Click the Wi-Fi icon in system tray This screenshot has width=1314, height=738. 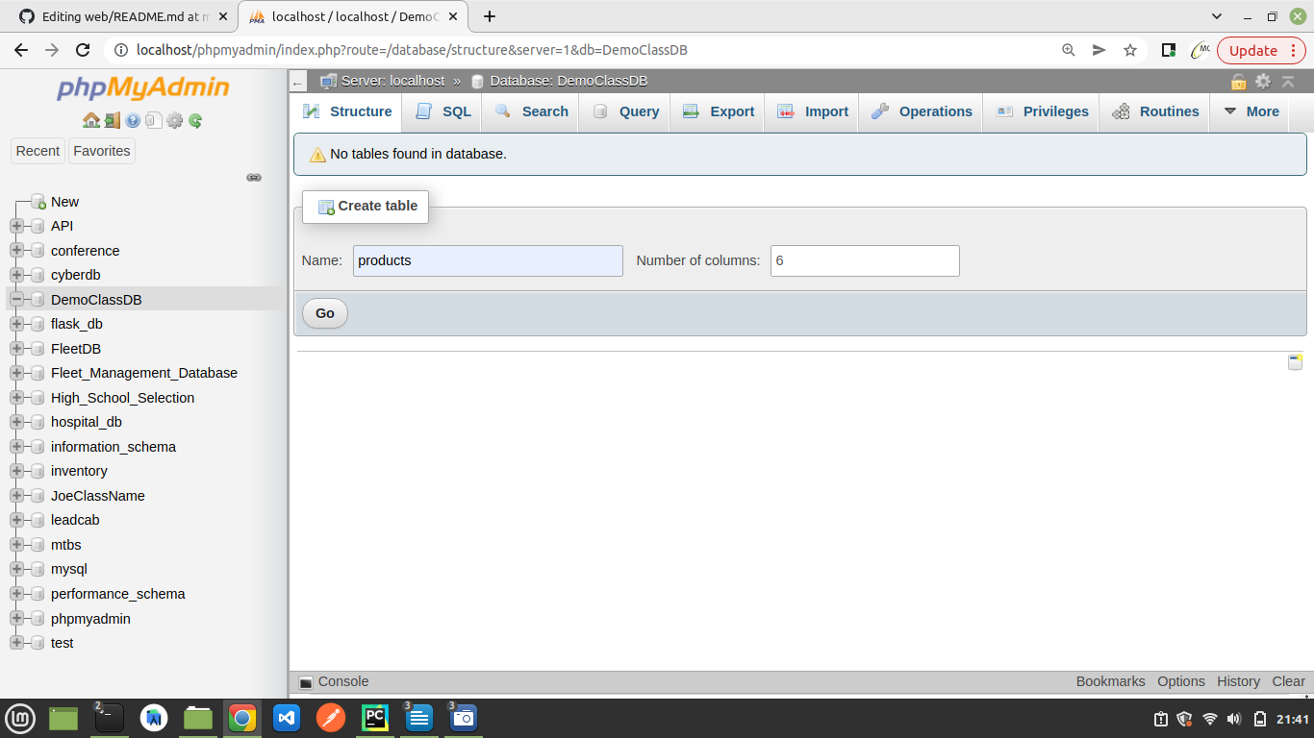click(1210, 719)
